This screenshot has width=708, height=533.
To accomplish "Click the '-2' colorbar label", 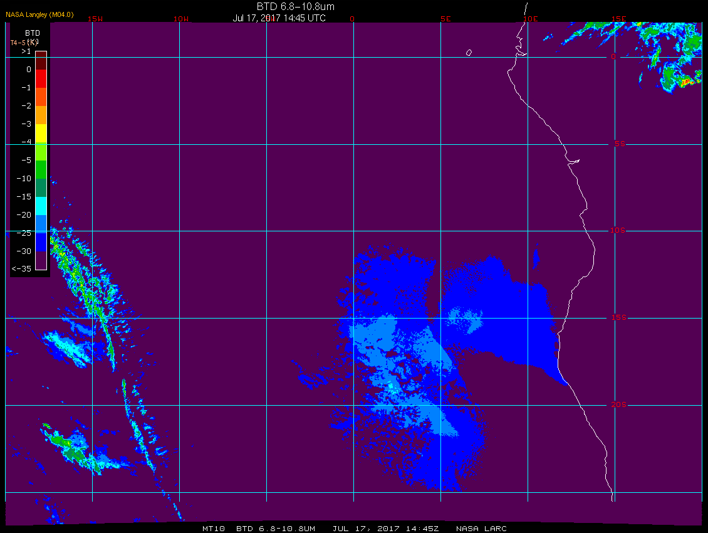I will [x=26, y=106].
